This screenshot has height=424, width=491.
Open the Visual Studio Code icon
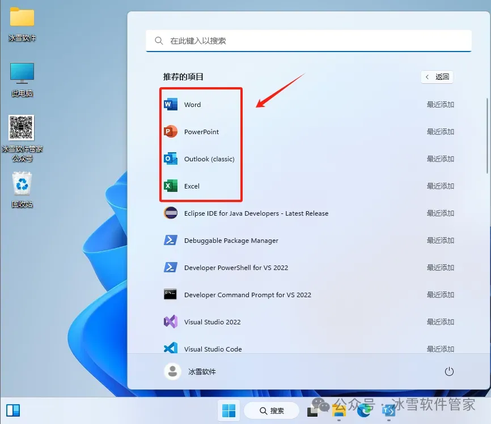(x=171, y=348)
